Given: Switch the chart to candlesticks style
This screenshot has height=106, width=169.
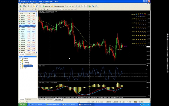Looking at the screenshot, I should 70,7.
